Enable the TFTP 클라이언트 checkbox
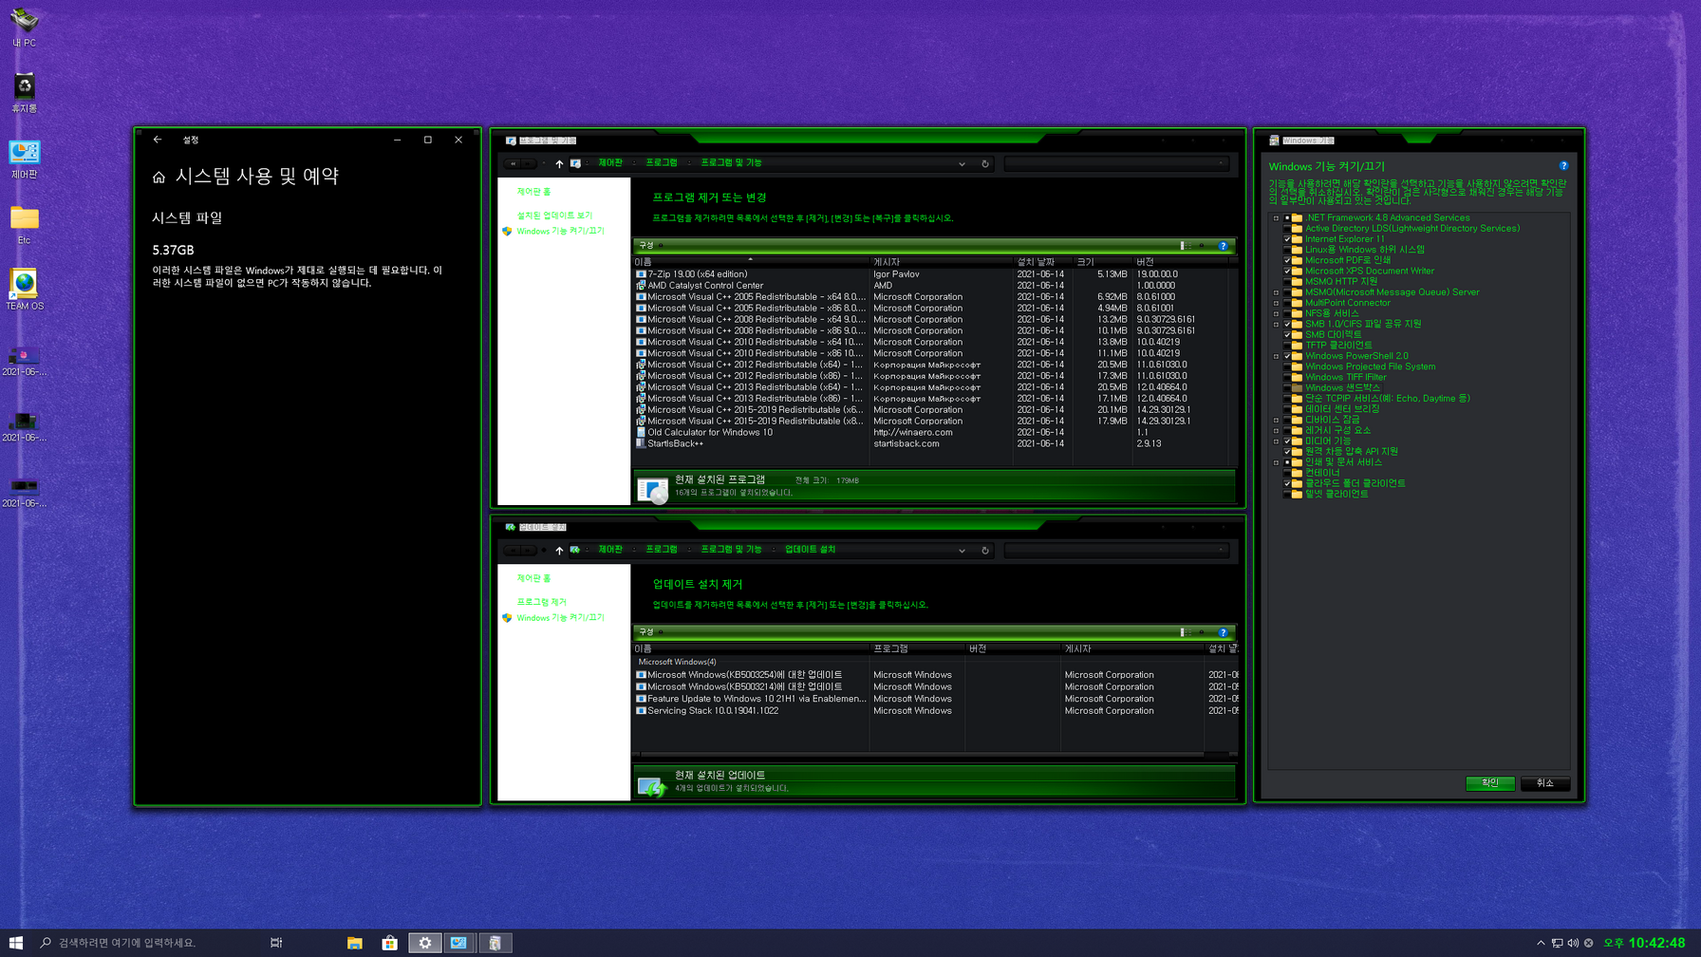This screenshot has width=1701, height=957. click(x=1287, y=346)
